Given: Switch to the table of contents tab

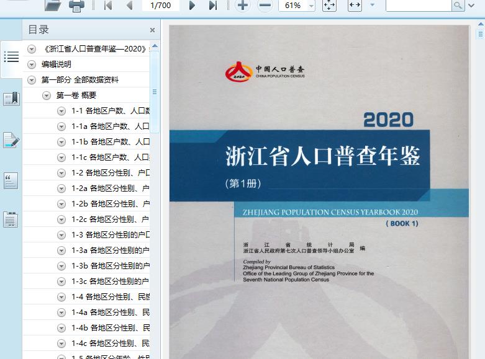Looking at the screenshot, I should click(x=11, y=57).
